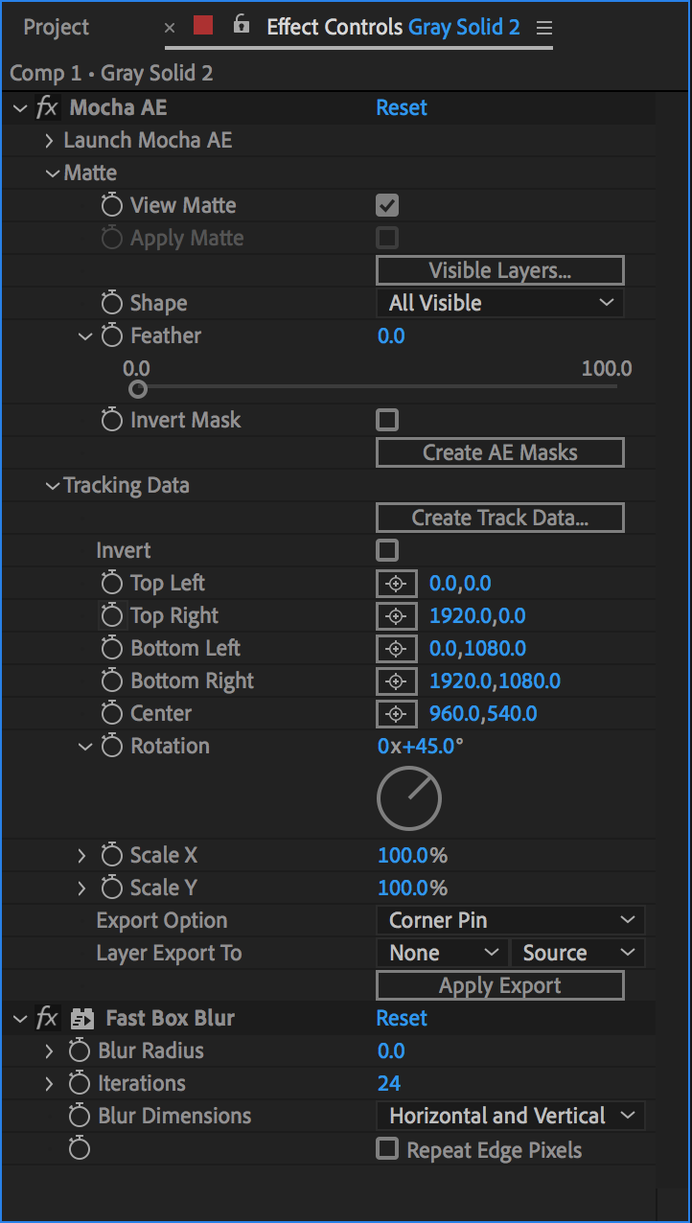Click Reset for Fast Box Blur

402,1018
